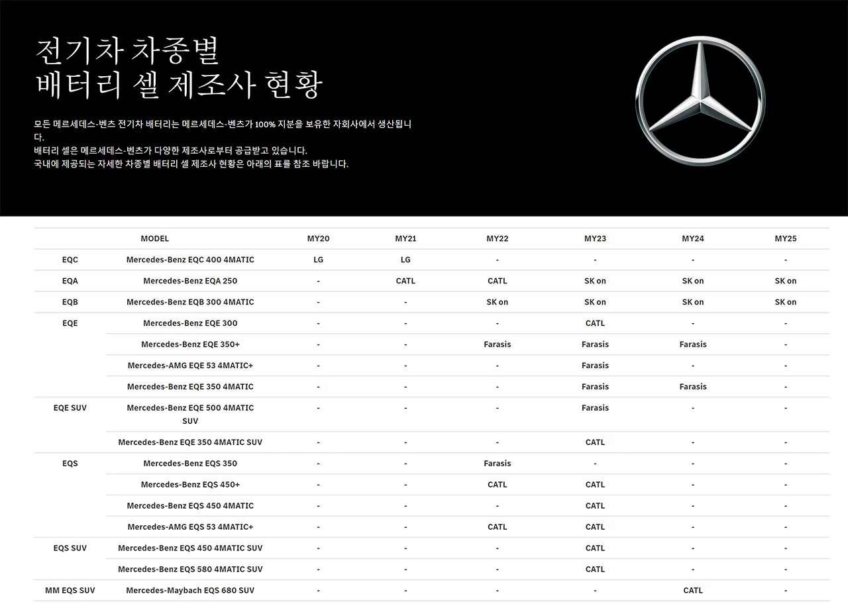Click Mercedes-AMG EQS 53 4MATIC+ model name
Image resolution: width=848 pixels, height=608 pixels.
190,527
